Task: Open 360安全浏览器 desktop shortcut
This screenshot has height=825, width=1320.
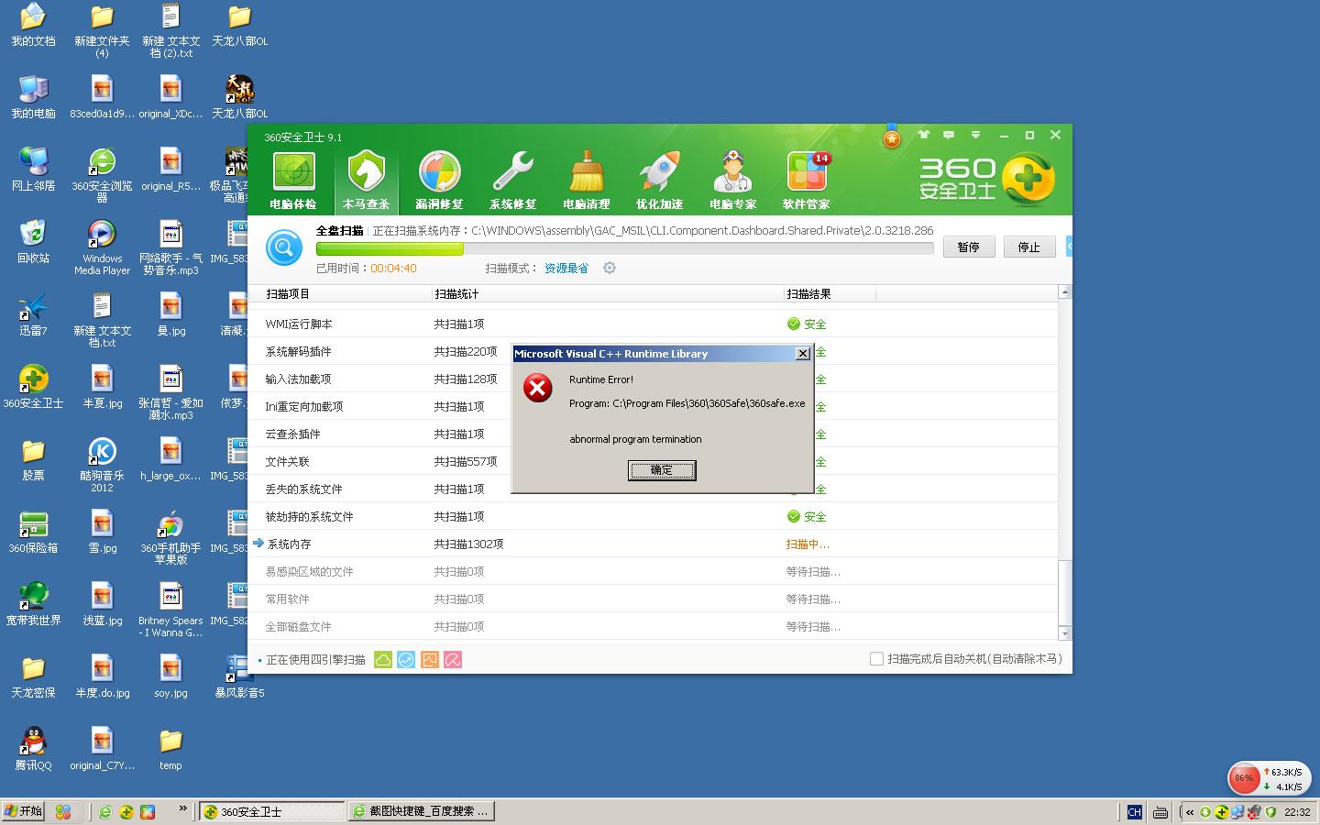Action: [102, 175]
